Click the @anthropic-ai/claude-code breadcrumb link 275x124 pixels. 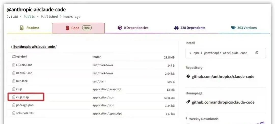click(34, 47)
